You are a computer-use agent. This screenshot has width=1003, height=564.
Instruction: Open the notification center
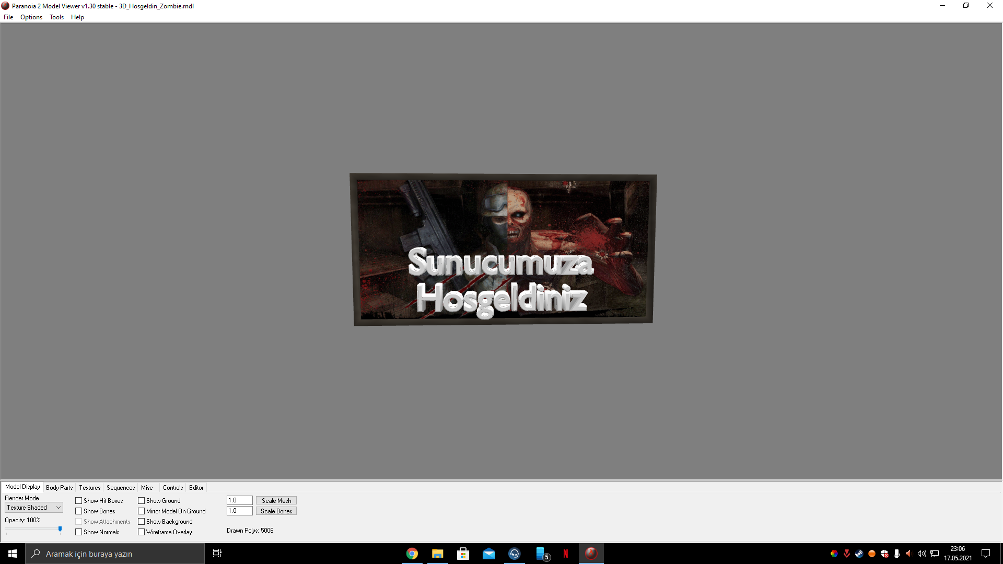[986, 554]
